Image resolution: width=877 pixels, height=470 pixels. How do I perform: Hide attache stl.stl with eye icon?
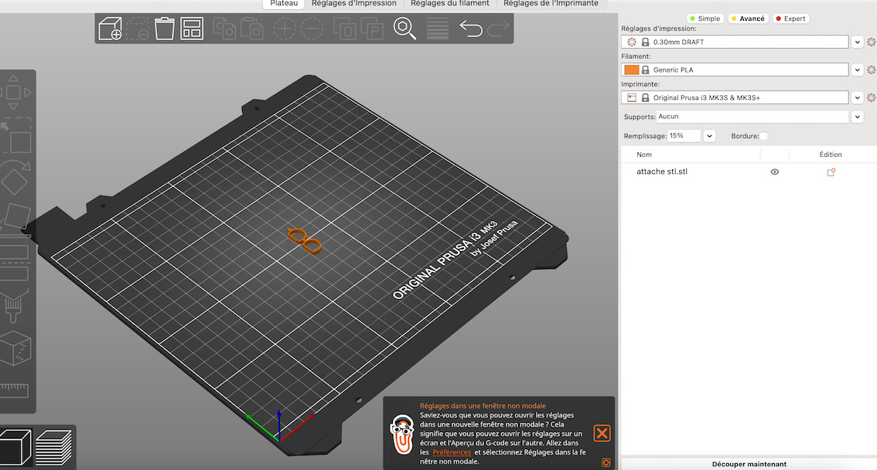tap(775, 172)
